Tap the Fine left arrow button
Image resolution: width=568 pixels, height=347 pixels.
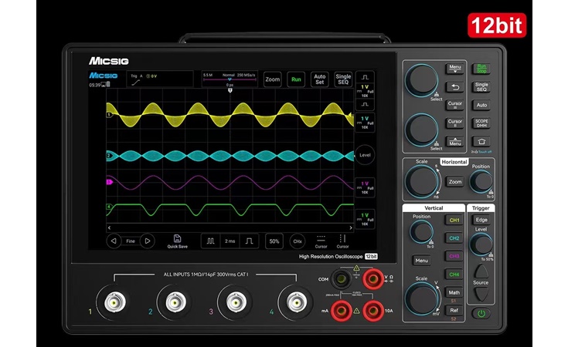114,241
